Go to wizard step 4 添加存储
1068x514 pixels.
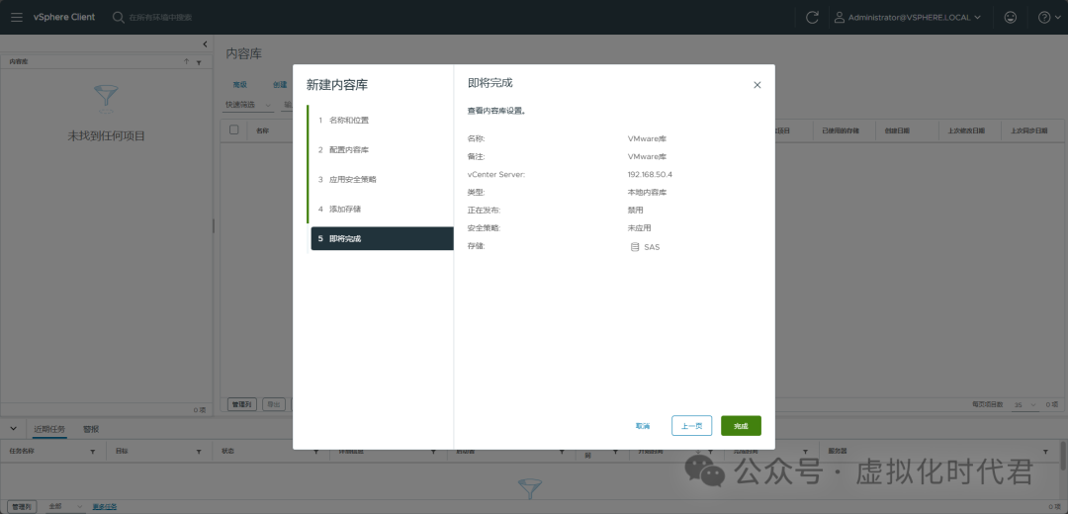pos(380,209)
